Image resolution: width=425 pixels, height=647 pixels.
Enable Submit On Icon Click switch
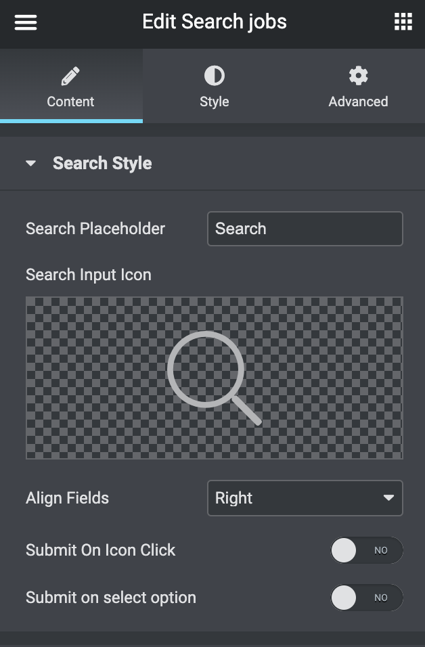point(366,550)
